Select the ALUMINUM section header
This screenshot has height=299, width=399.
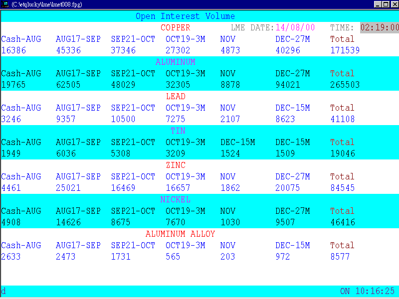pos(176,62)
